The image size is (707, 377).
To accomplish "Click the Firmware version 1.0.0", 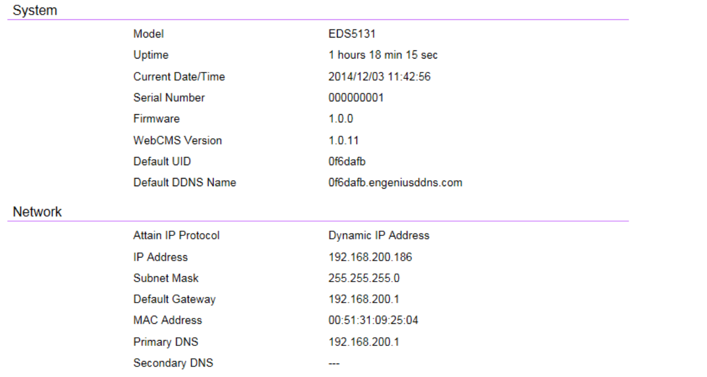I will tap(341, 119).
